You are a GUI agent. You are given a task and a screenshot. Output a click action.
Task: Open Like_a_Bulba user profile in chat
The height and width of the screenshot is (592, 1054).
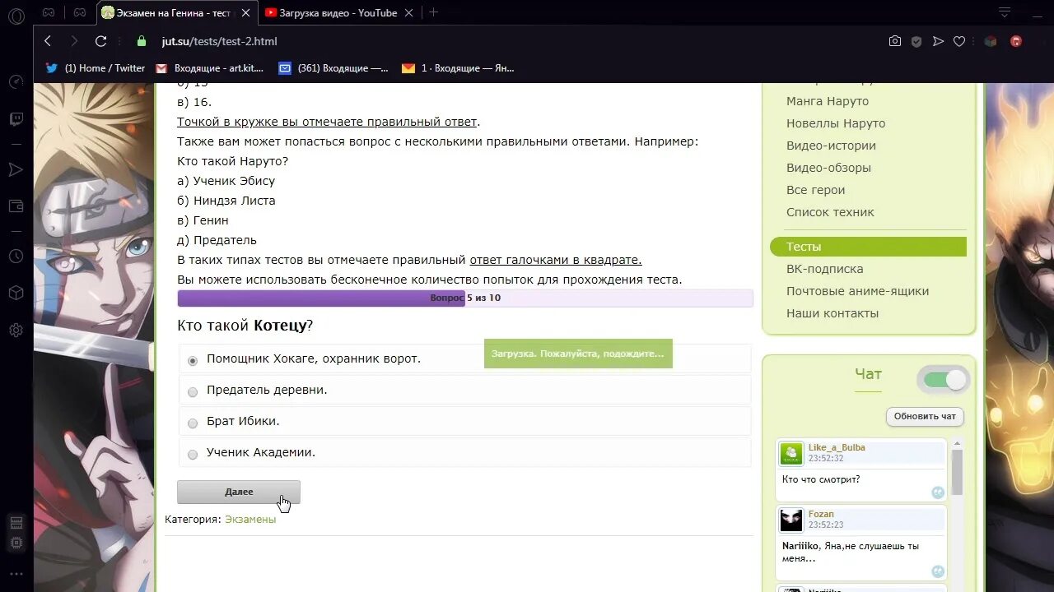point(837,447)
